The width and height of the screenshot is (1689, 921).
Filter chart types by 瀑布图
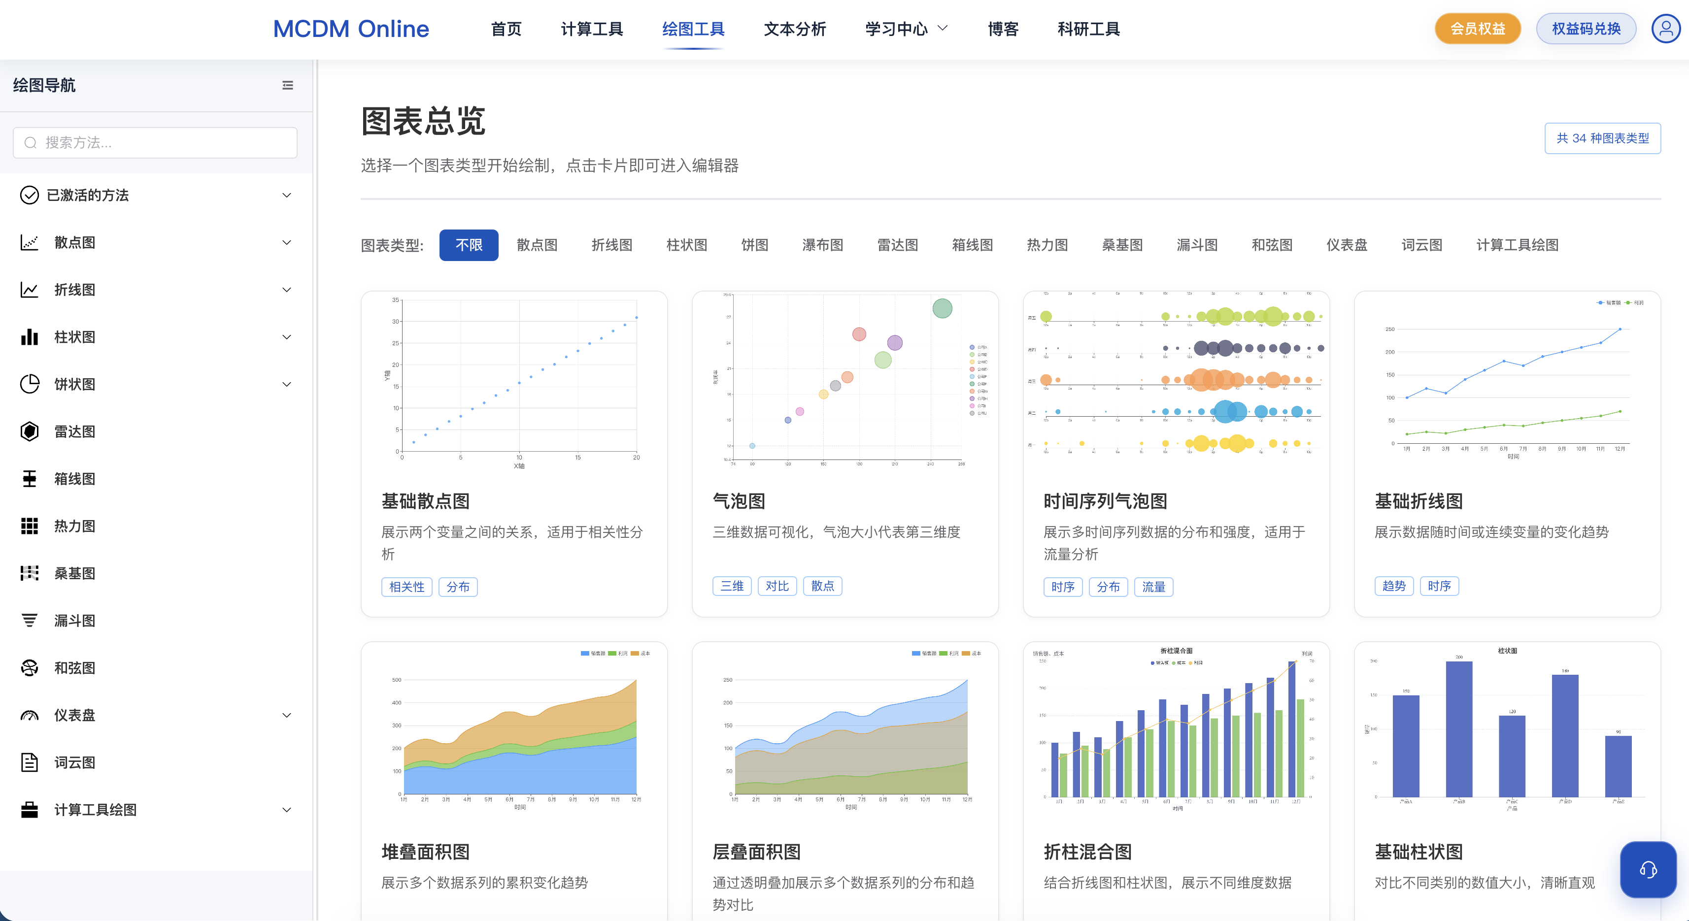(823, 245)
